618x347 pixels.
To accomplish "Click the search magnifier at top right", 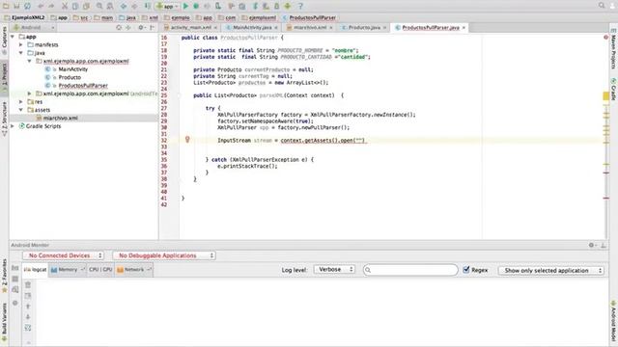I will (x=602, y=6).
